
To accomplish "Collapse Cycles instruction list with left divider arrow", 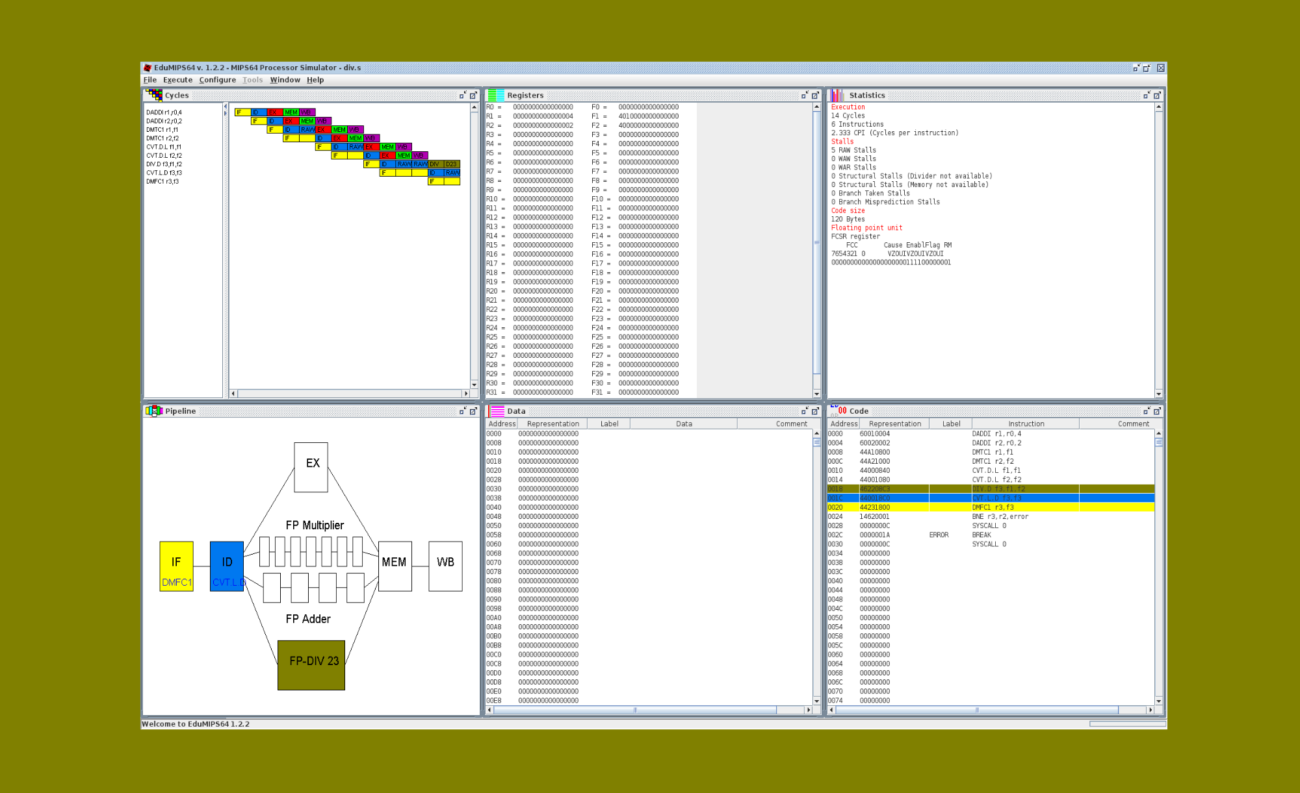I will (226, 106).
